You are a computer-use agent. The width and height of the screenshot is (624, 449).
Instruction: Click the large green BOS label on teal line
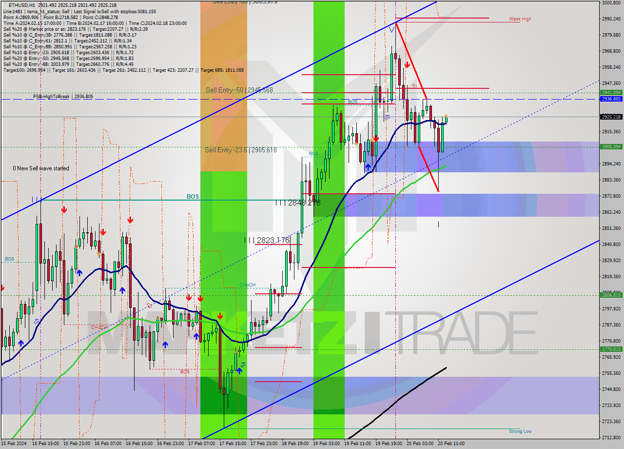(x=193, y=197)
